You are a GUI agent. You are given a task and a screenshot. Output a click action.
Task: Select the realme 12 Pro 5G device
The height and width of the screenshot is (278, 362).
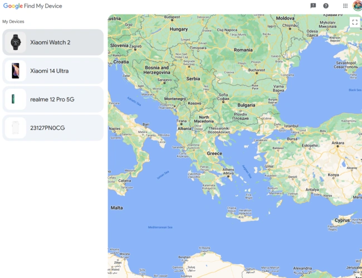(53, 99)
